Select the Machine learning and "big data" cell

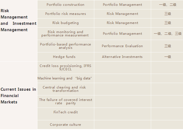(65, 78)
